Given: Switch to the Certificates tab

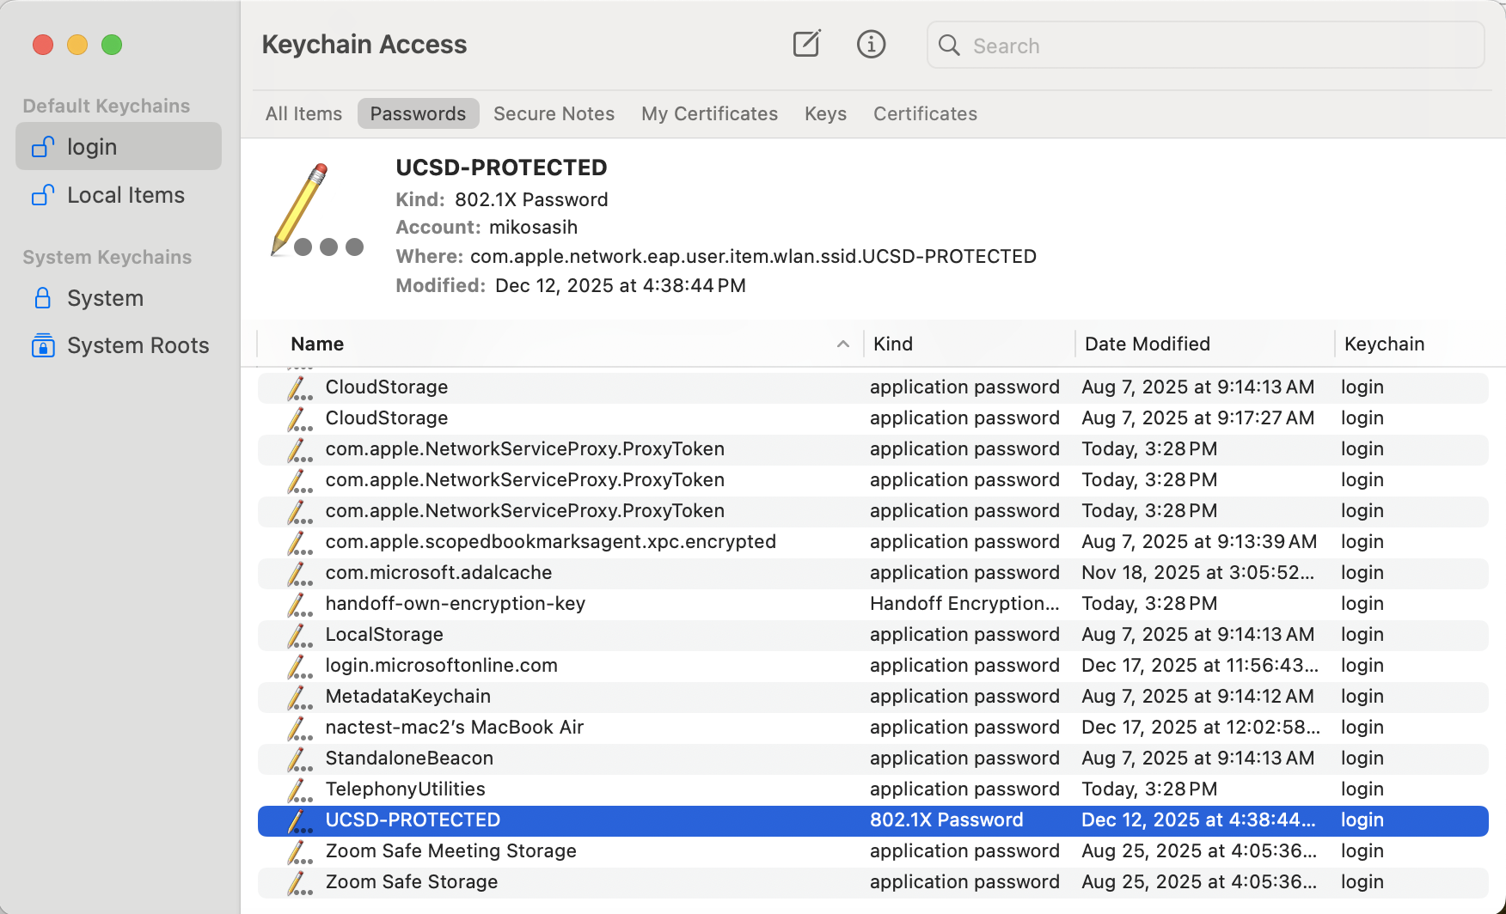Looking at the screenshot, I should [x=925, y=113].
